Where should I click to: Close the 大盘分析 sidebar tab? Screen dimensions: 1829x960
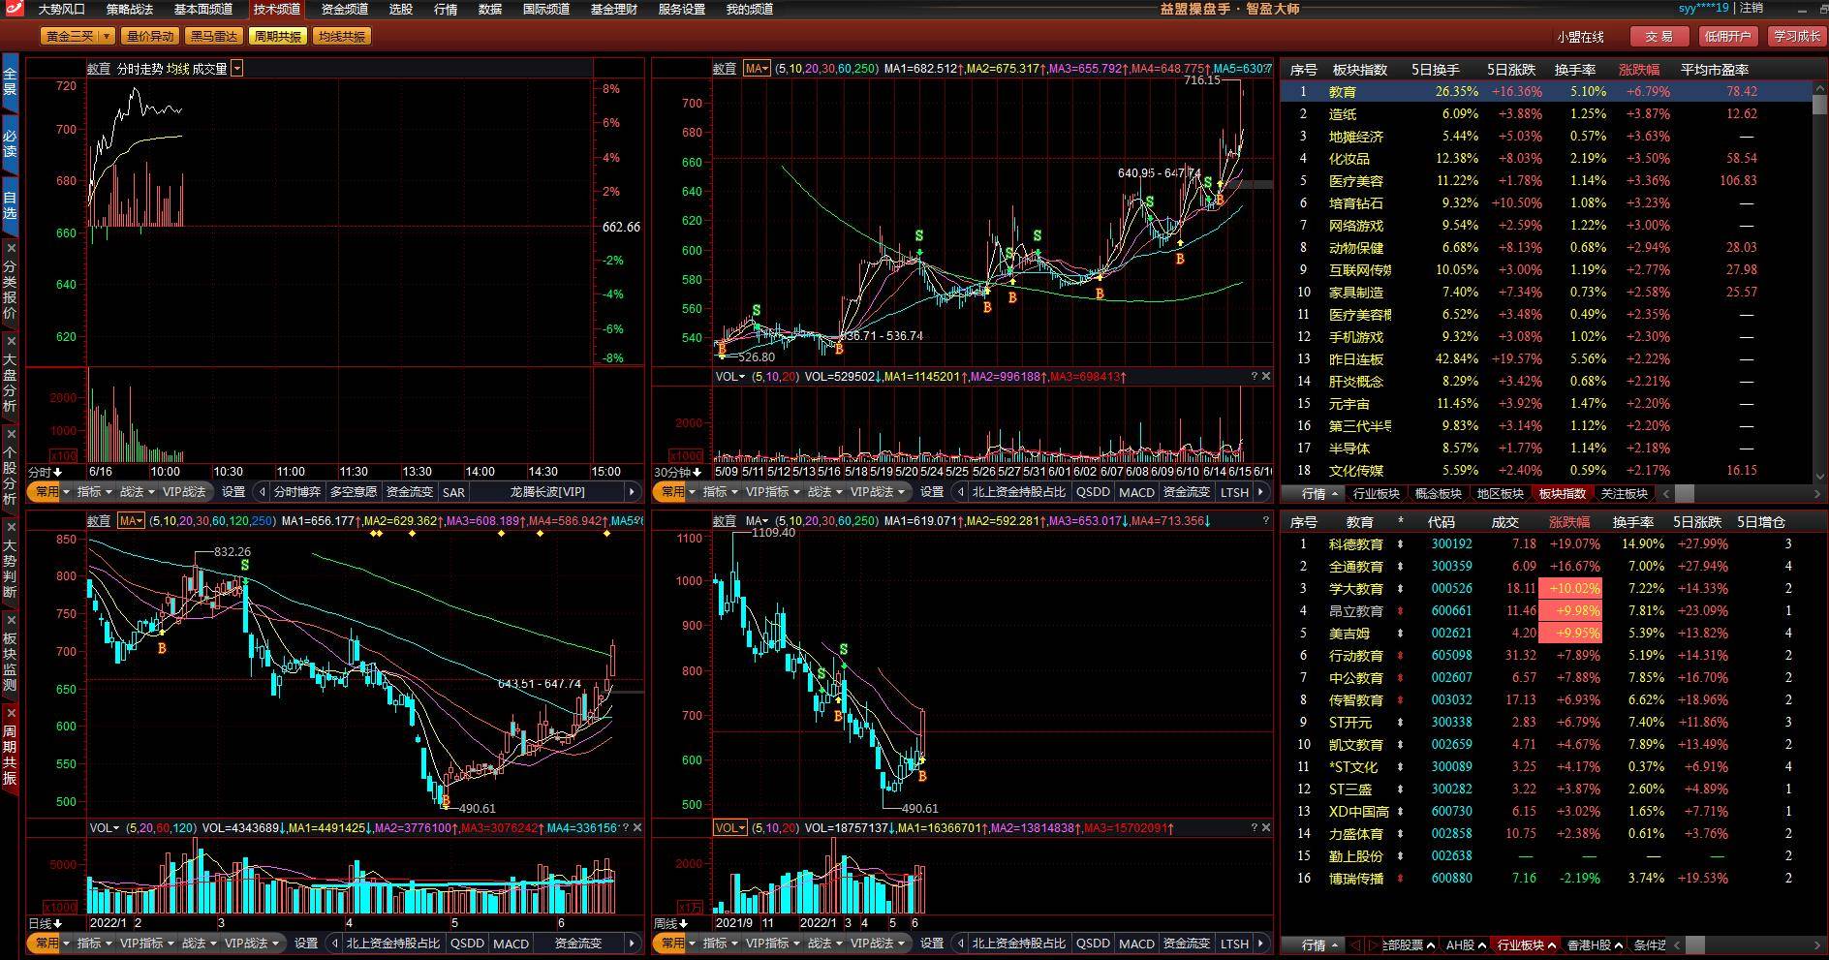[11, 341]
